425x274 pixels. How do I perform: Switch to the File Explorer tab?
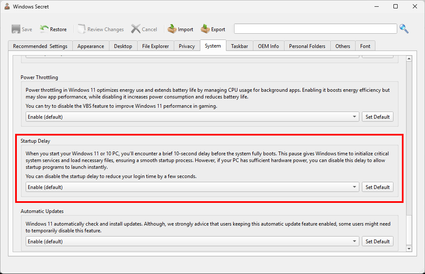coord(155,46)
